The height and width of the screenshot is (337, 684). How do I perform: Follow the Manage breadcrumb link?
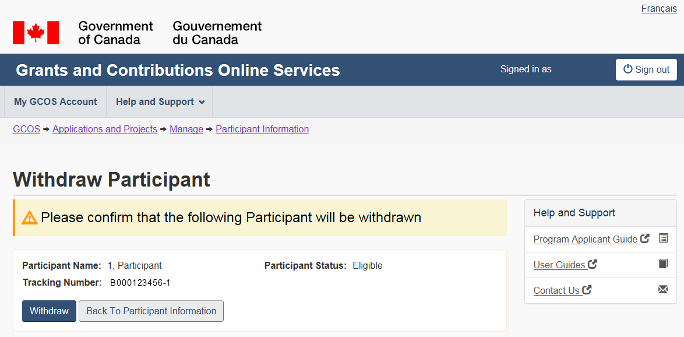click(186, 129)
